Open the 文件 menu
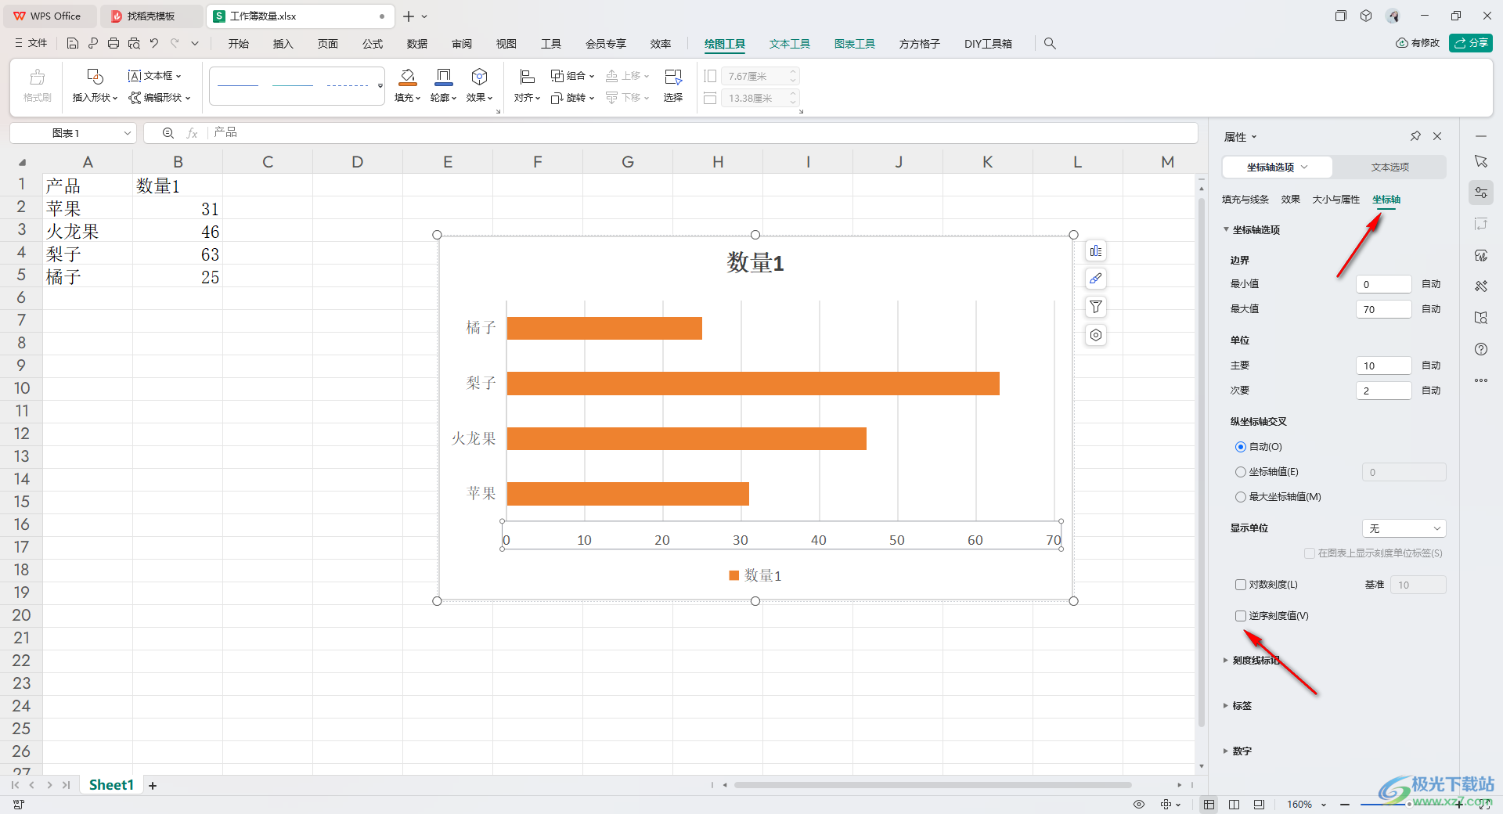 point(31,44)
